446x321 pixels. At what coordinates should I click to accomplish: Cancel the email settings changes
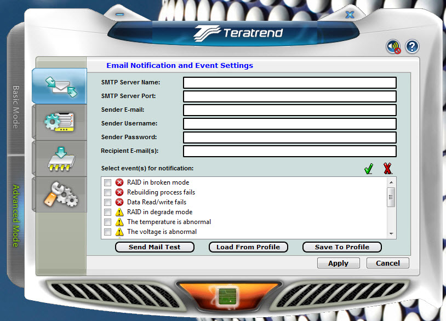[388, 263]
